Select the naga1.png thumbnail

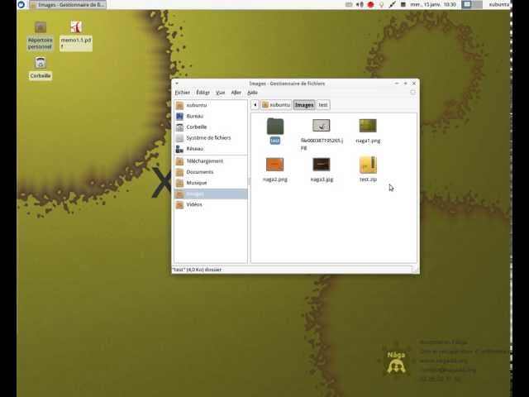point(368,126)
